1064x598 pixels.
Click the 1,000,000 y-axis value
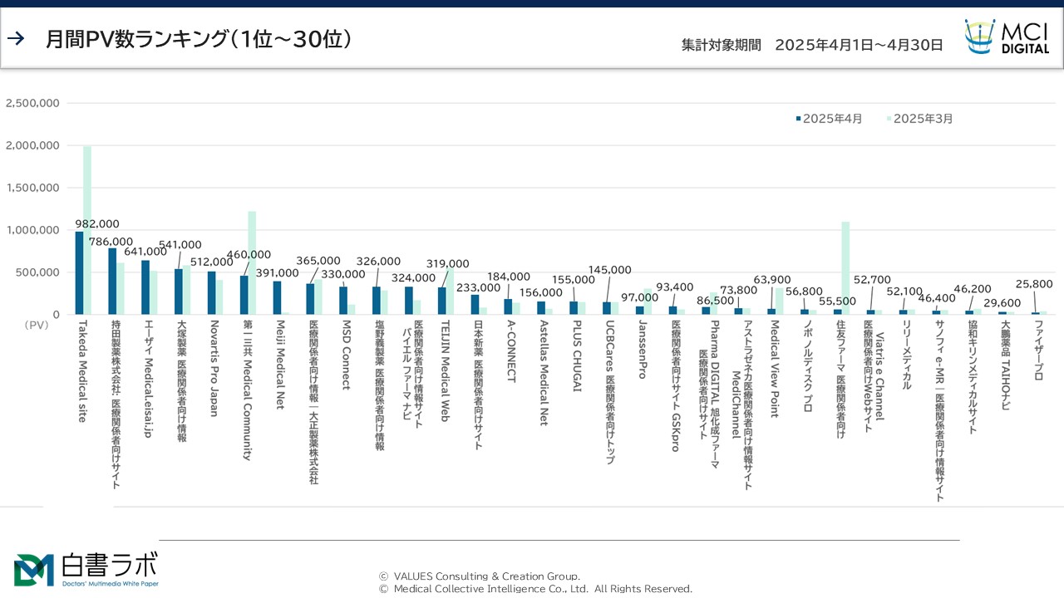32,229
